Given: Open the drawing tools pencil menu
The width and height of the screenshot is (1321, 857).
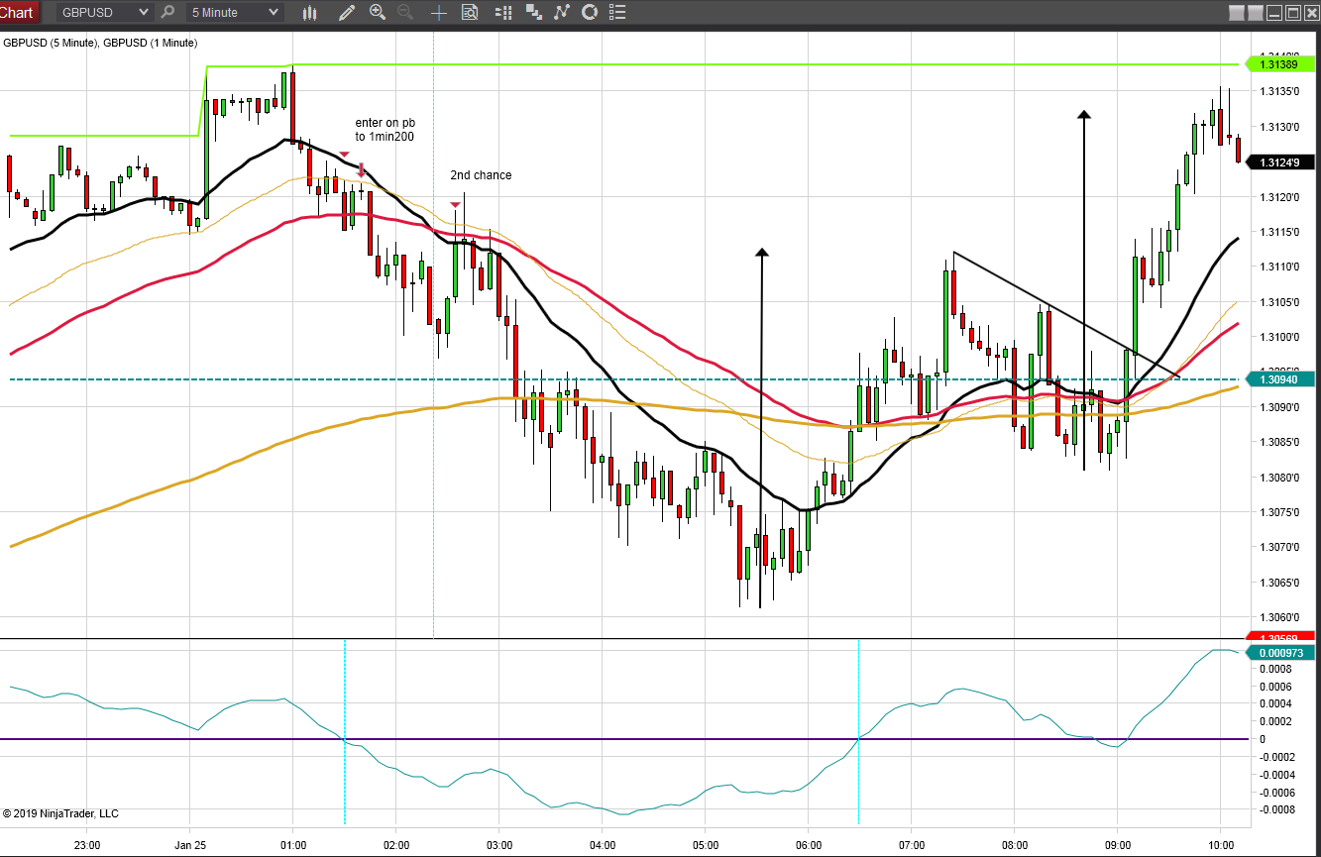Looking at the screenshot, I should [x=346, y=13].
